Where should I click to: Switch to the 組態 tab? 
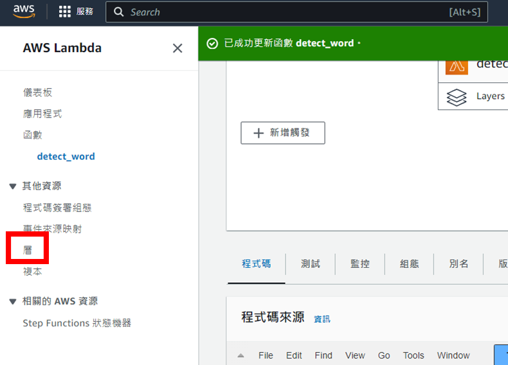pos(409,263)
